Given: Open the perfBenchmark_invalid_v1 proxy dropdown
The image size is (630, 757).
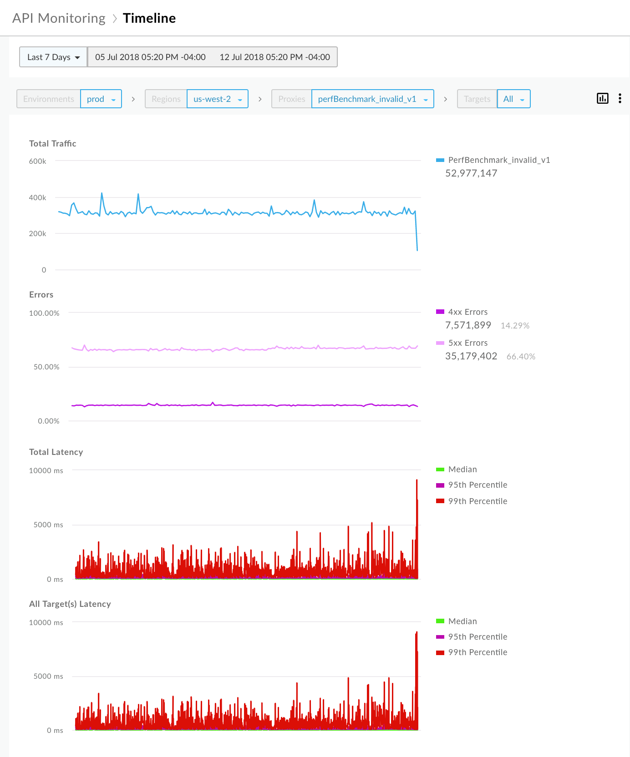Looking at the screenshot, I should pos(372,99).
